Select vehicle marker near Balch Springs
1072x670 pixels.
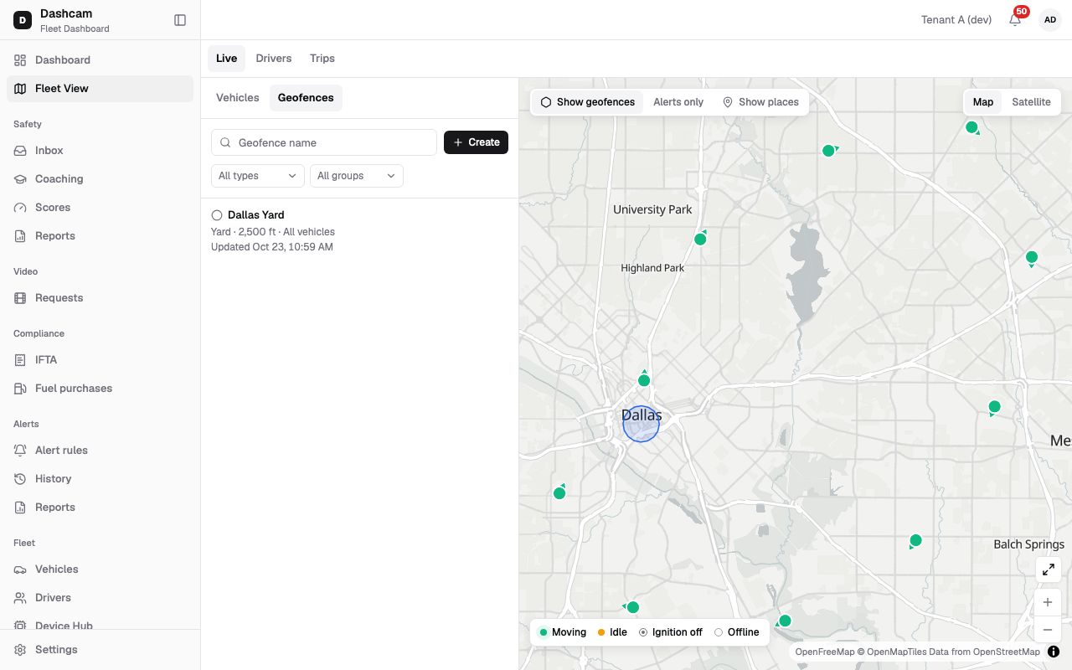point(915,541)
